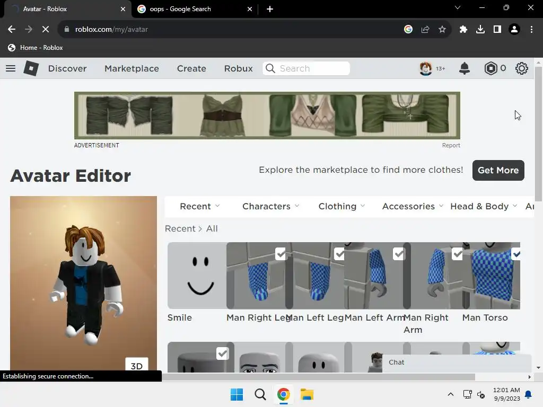Open Chrome downloads icon
Screen dimensions: 543x407
480,30
